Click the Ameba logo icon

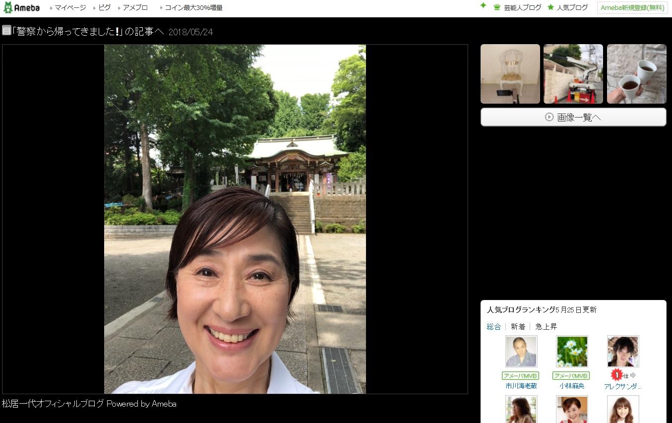tap(8, 7)
